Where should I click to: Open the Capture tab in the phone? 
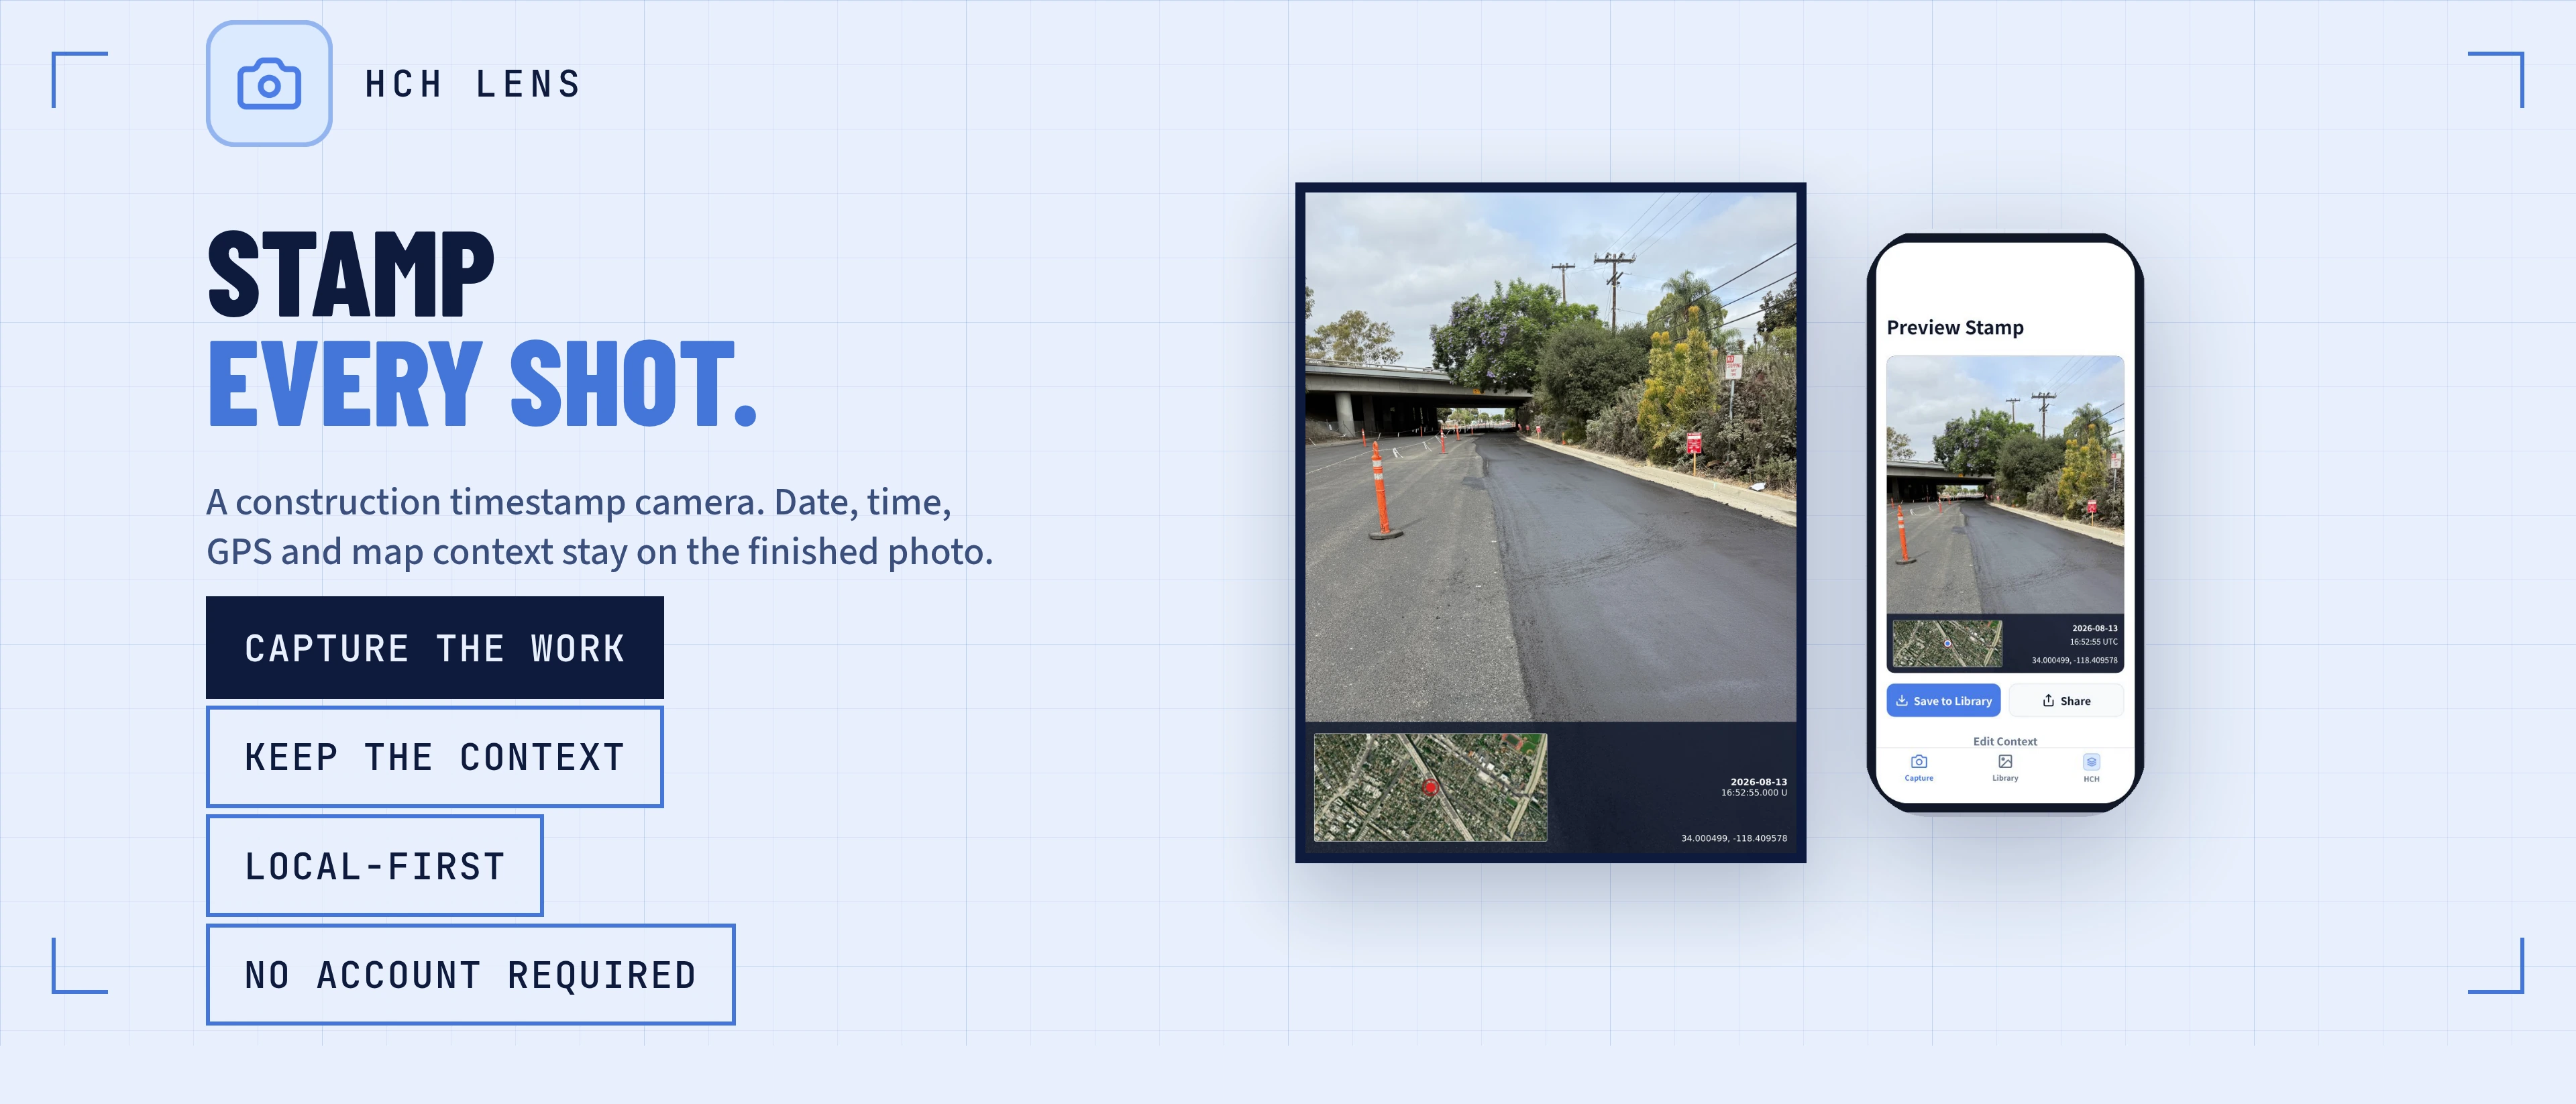(1918, 768)
